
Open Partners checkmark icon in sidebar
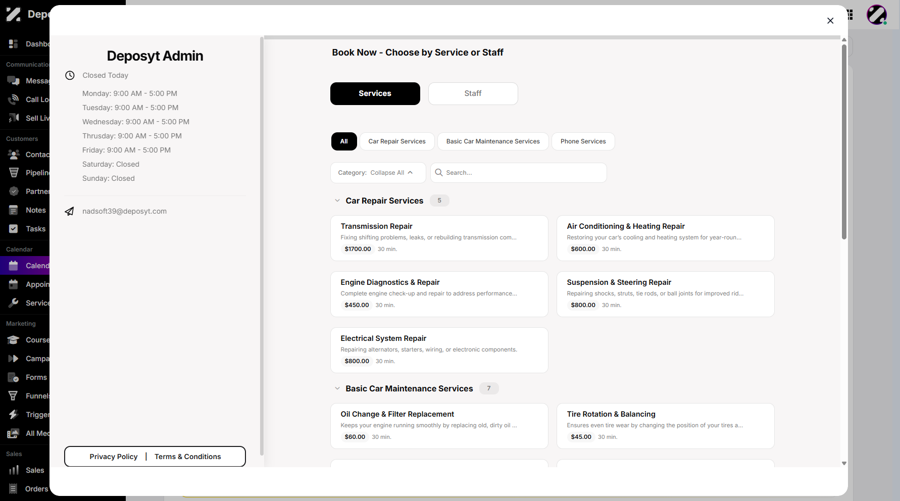(x=14, y=191)
